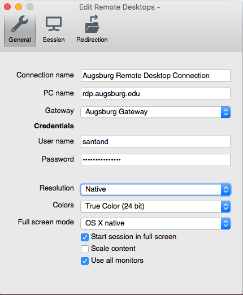The width and height of the screenshot is (243, 295).
Task: Expand the Resolution dropdown arrows
Action: pos(225,189)
